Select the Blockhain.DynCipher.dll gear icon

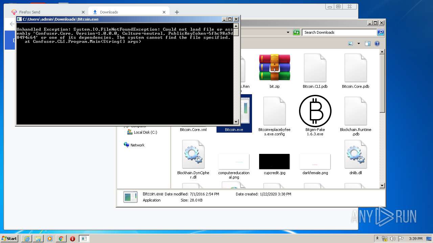point(193,154)
